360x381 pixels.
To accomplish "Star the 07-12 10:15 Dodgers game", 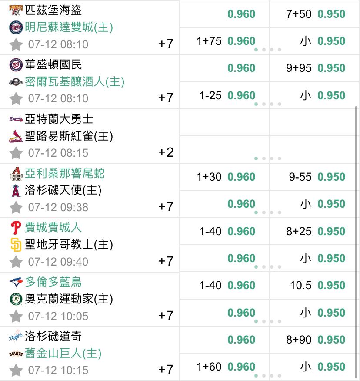I will (16, 371).
